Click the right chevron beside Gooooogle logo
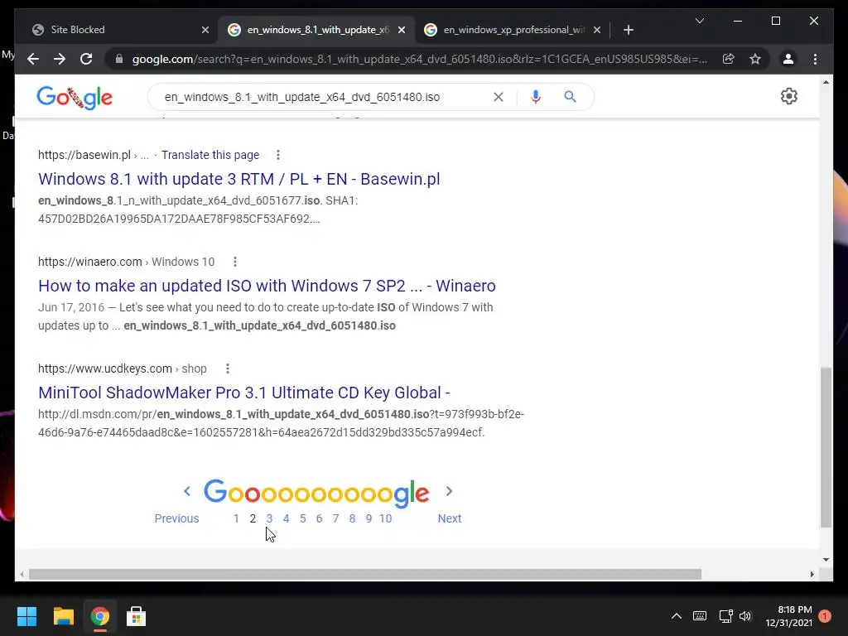This screenshot has height=636, width=848. click(x=449, y=491)
